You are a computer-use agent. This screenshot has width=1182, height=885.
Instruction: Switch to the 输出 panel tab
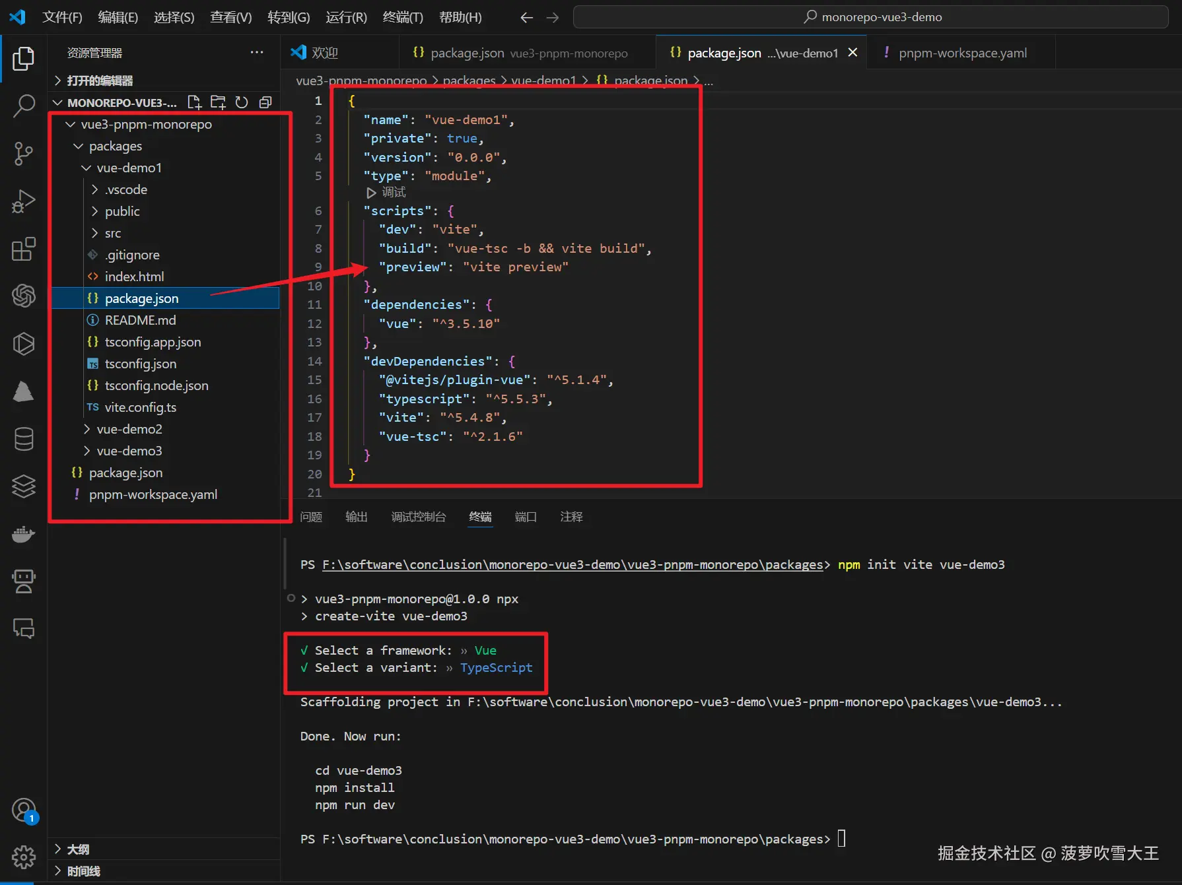(x=357, y=517)
